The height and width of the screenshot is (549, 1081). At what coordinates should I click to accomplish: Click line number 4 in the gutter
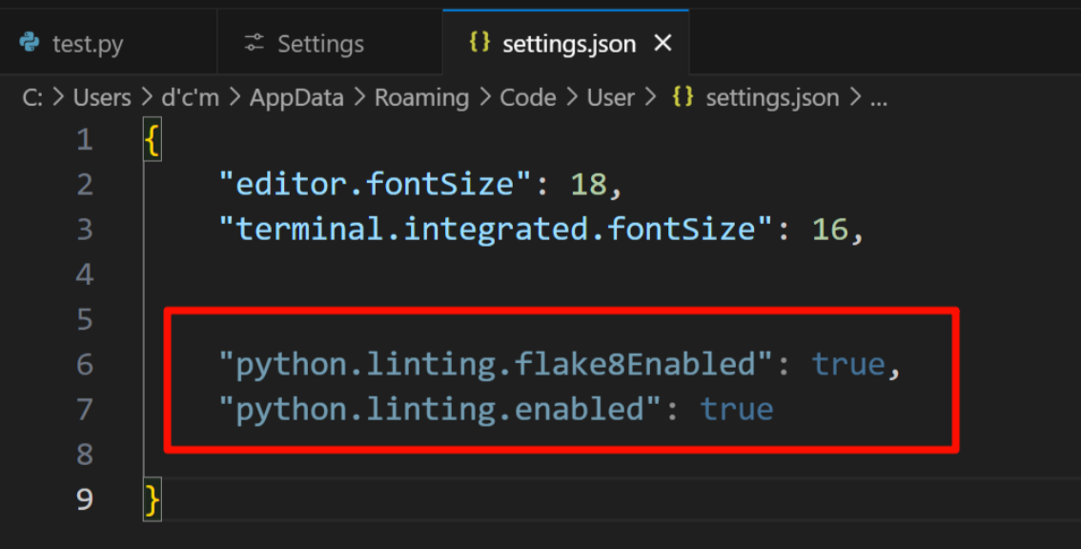pyautogui.click(x=85, y=274)
